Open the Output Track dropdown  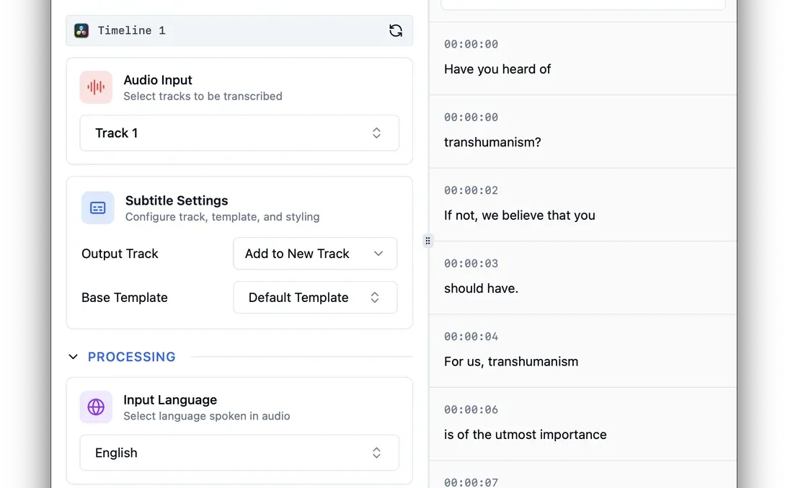click(x=315, y=254)
